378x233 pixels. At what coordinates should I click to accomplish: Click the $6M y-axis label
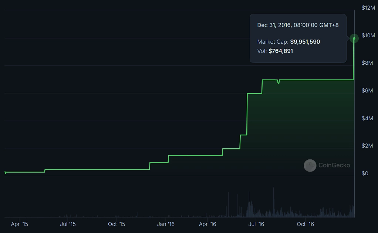368,91
